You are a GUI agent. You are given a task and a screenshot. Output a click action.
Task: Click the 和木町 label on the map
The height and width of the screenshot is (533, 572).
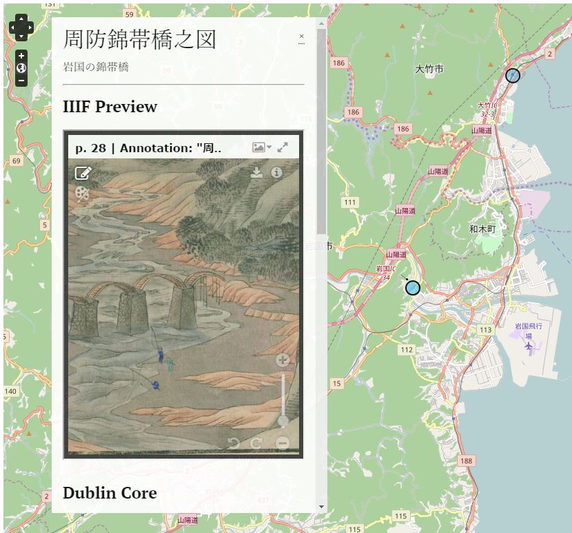click(x=482, y=229)
